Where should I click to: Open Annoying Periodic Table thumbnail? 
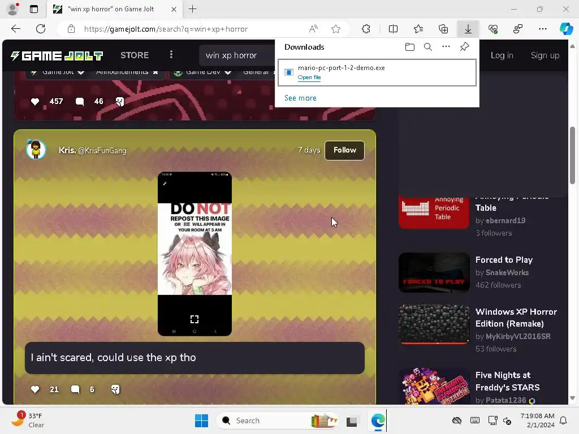coord(434,211)
